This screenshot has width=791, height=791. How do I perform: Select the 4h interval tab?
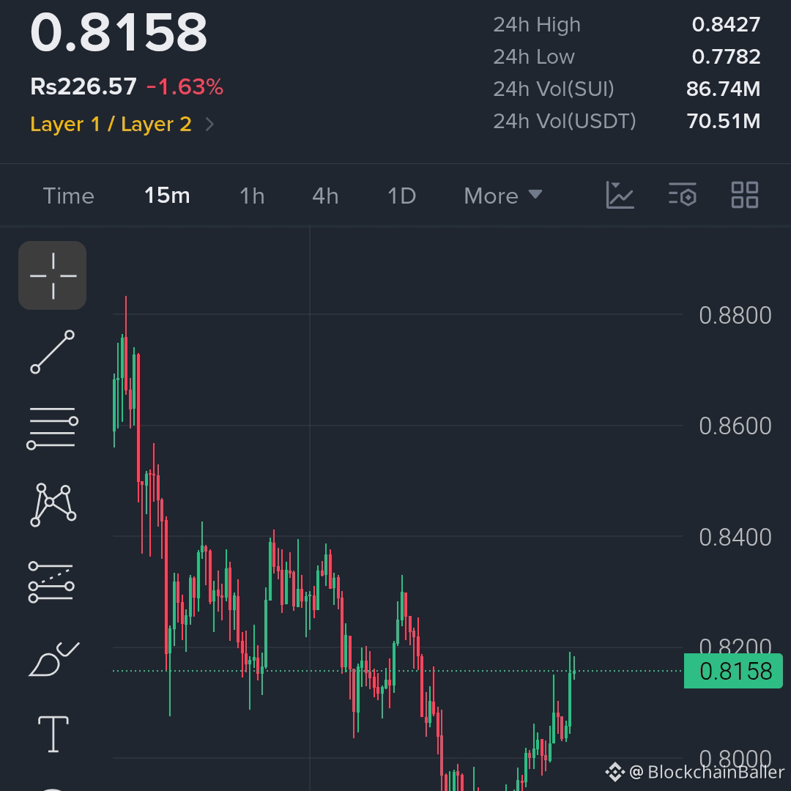[325, 196]
